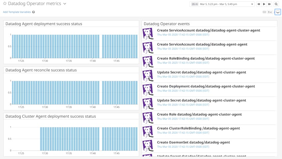Screen dimensions: 282x159
Task: Step the time frame backward
Action: 259,4
